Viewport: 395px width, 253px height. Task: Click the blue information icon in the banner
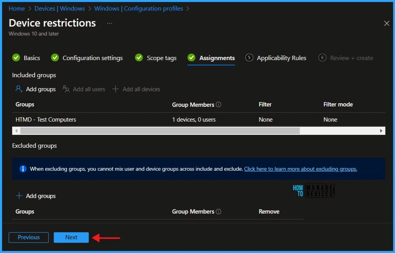(x=23, y=169)
